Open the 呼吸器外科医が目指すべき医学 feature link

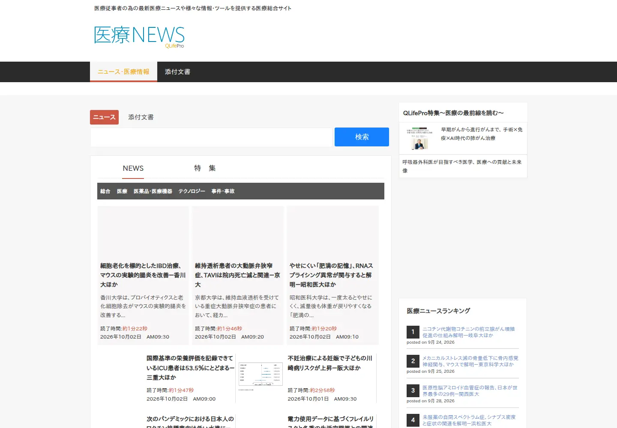(462, 166)
